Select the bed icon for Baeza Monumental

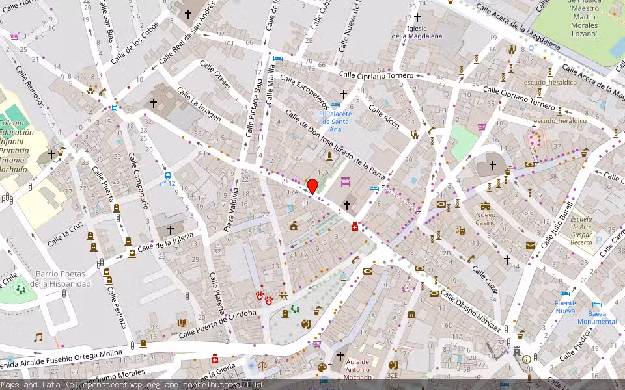tap(596, 304)
